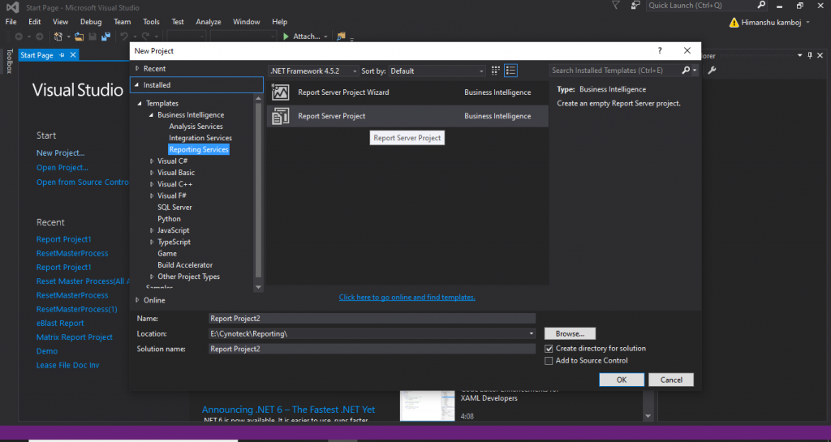Click the search magnifier in template search
This screenshot has width=831, height=442.
[687, 71]
